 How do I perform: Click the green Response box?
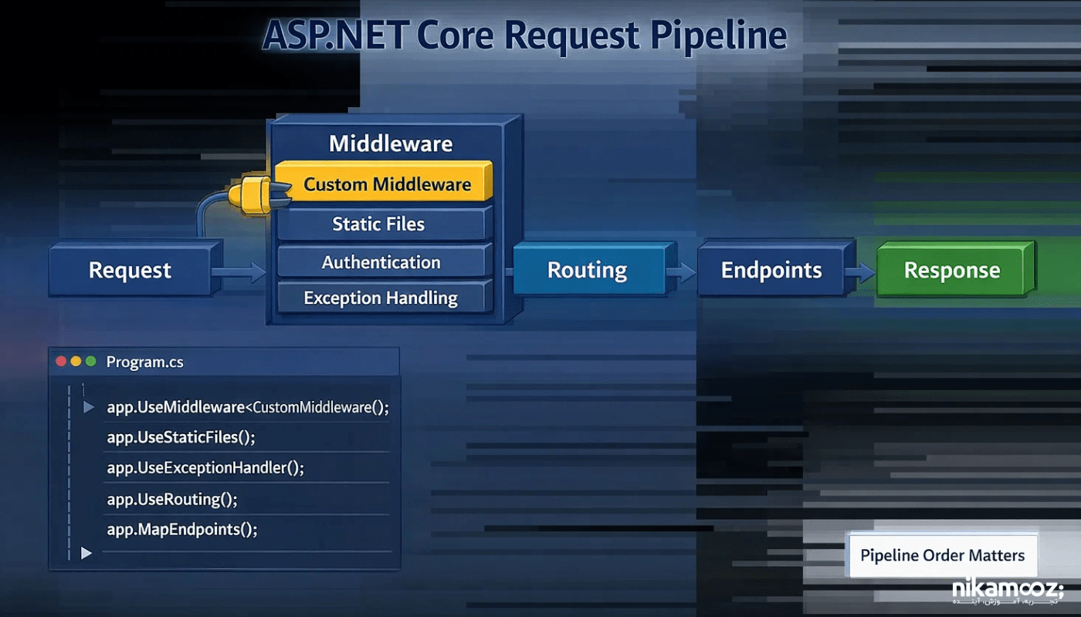(951, 271)
